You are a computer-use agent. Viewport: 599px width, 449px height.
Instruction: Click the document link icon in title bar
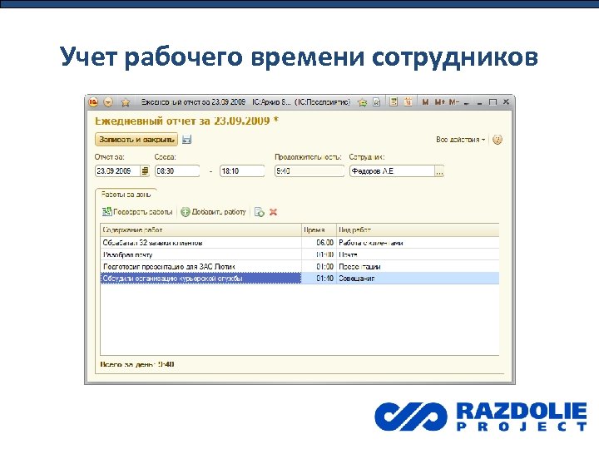377,102
